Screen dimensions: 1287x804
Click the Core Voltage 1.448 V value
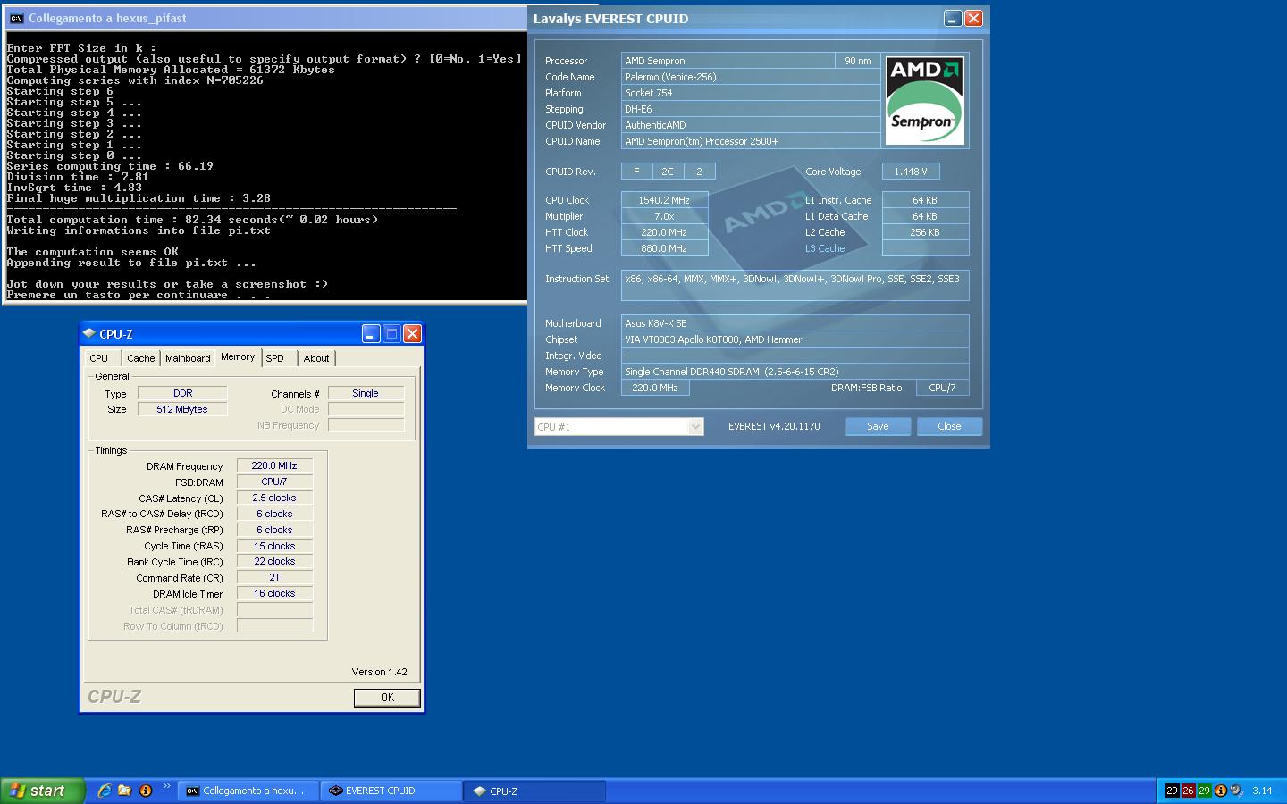pyautogui.click(x=911, y=172)
